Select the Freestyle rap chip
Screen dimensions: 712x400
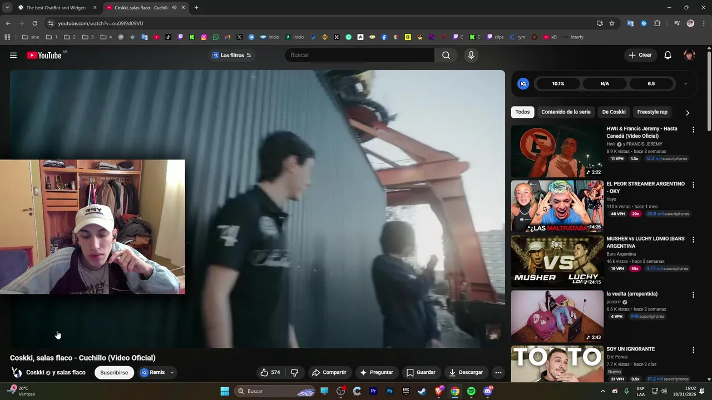[x=652, y=112]
